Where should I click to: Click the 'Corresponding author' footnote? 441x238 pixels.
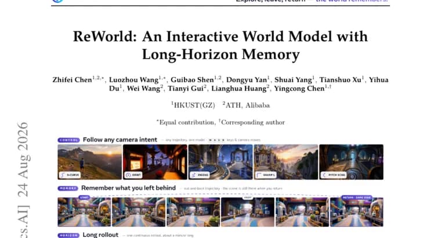[x=253, y=122]
